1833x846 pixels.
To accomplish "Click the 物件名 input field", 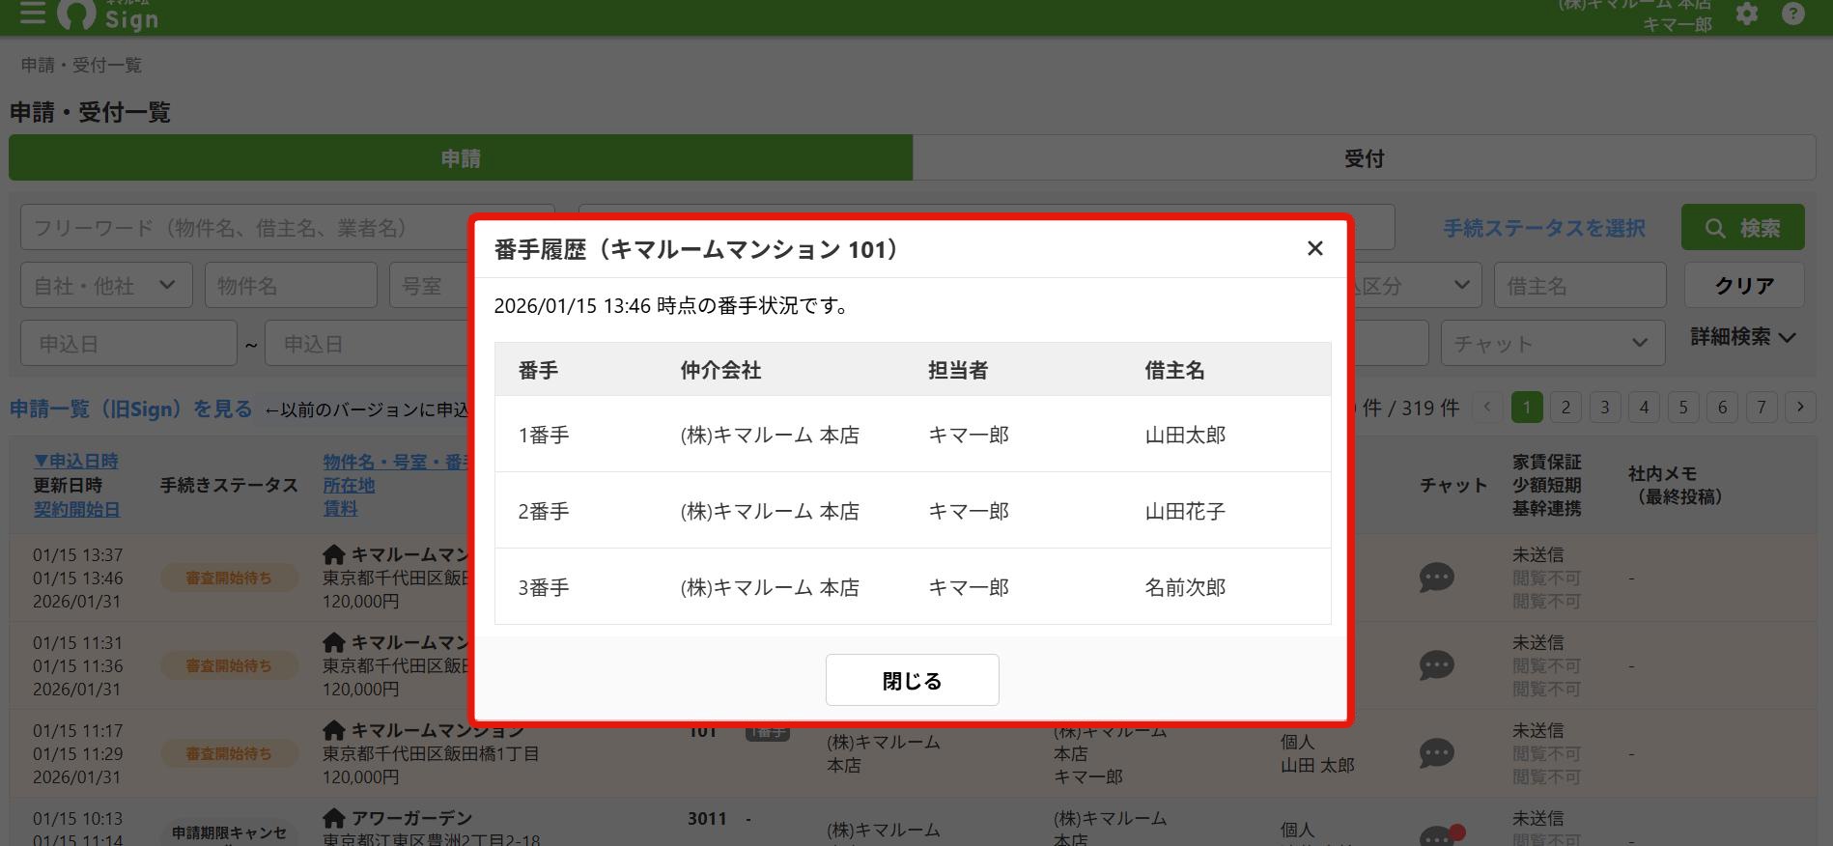I will (x=291, y=286).
